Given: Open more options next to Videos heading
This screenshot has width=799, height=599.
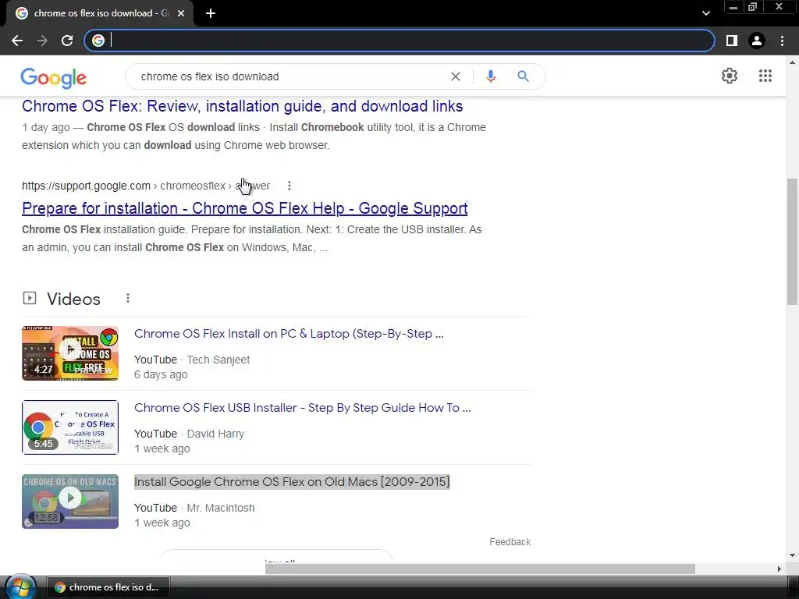Looking at the screenshot, I should pos(128,298).
